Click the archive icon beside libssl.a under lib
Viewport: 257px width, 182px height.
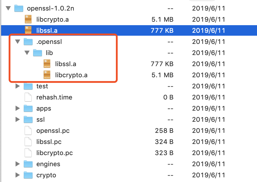coord(47,64)
